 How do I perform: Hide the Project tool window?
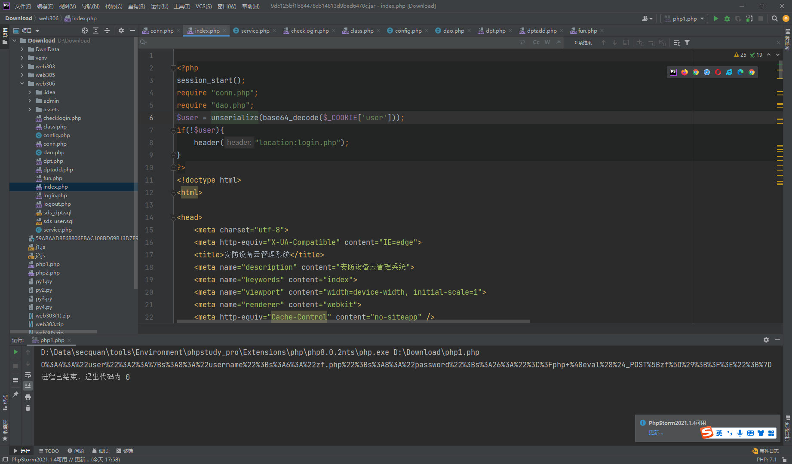point(132,31)
